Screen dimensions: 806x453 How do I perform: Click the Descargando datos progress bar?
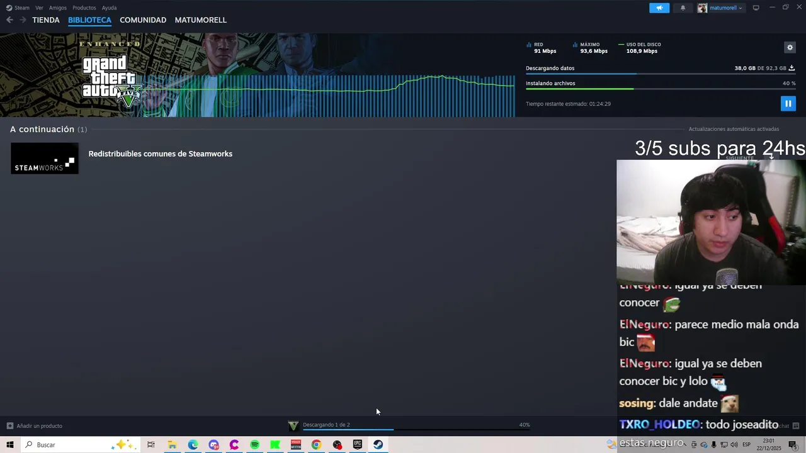[661, 74]
